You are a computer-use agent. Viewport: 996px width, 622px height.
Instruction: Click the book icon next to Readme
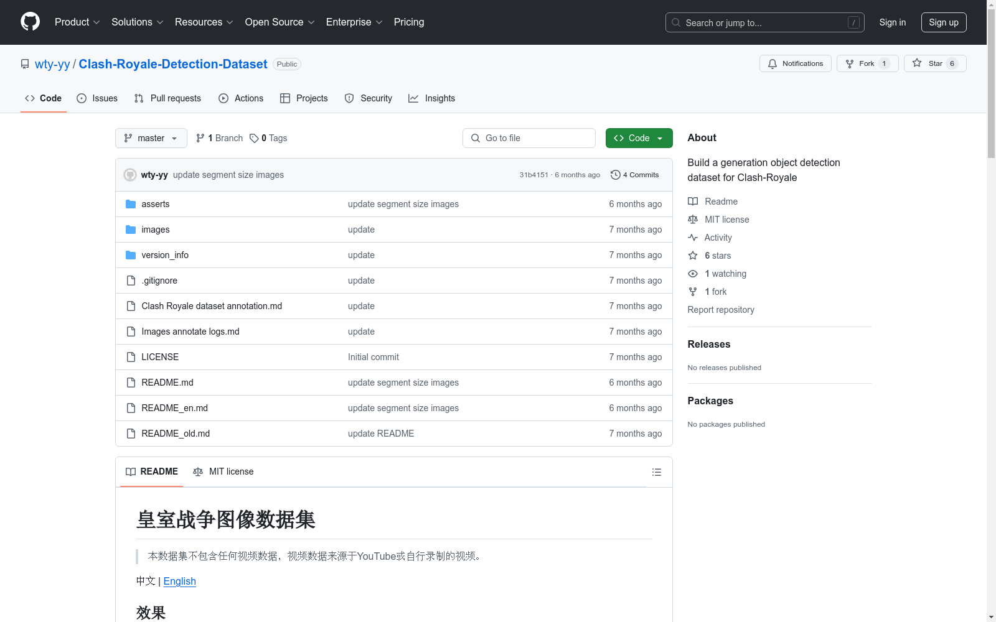(x=693, y=202)
